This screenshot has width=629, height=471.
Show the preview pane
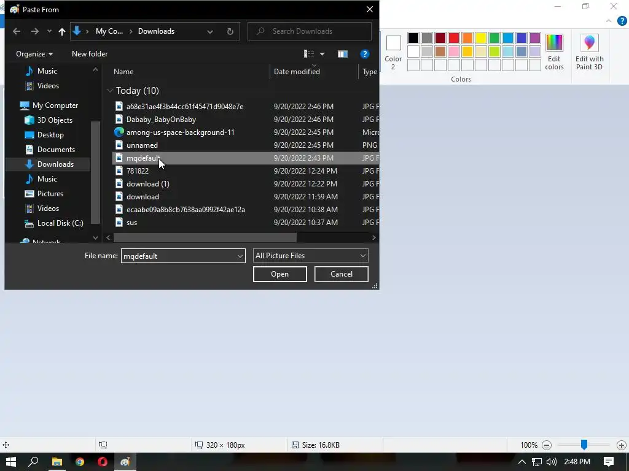tap(343, 54)
